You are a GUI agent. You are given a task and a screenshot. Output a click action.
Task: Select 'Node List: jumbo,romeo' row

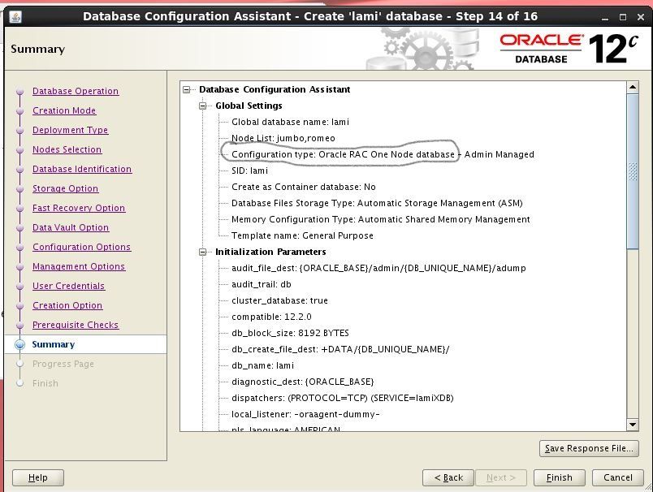click(x=283, y=138)
